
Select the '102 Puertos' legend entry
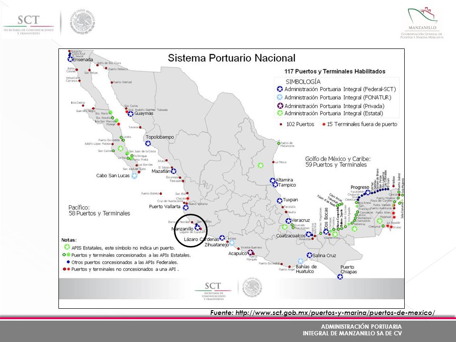[x=300, y=124]
